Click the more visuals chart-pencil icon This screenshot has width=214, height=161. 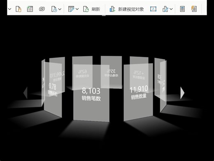tap(165, 9)
